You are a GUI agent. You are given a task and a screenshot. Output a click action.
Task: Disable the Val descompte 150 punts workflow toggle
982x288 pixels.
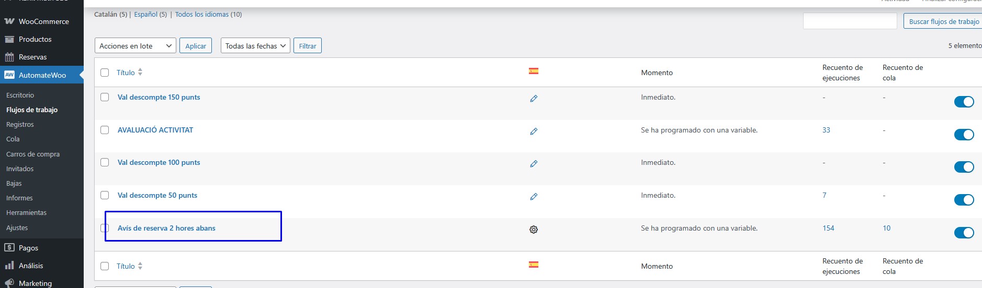click(964, 102)
